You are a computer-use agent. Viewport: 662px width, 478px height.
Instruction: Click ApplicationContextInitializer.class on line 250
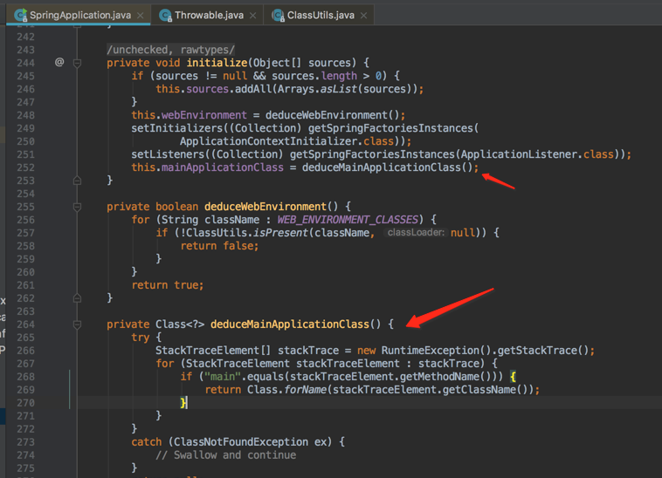[x=286, y=141]
